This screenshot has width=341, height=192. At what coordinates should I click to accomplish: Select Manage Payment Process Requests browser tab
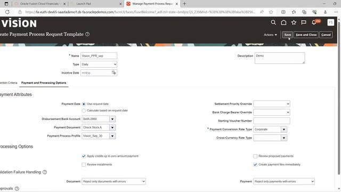click(152, 4)
